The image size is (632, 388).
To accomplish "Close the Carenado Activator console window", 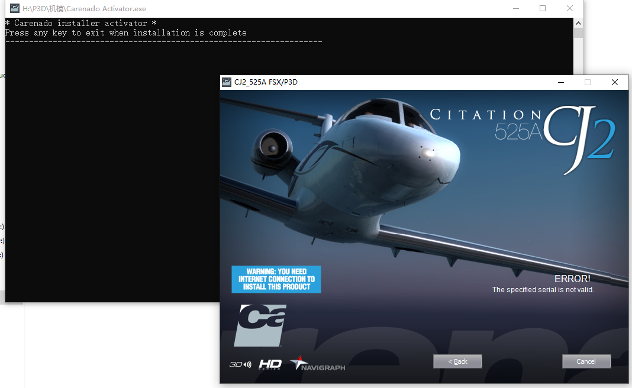I will pos(569,8).
